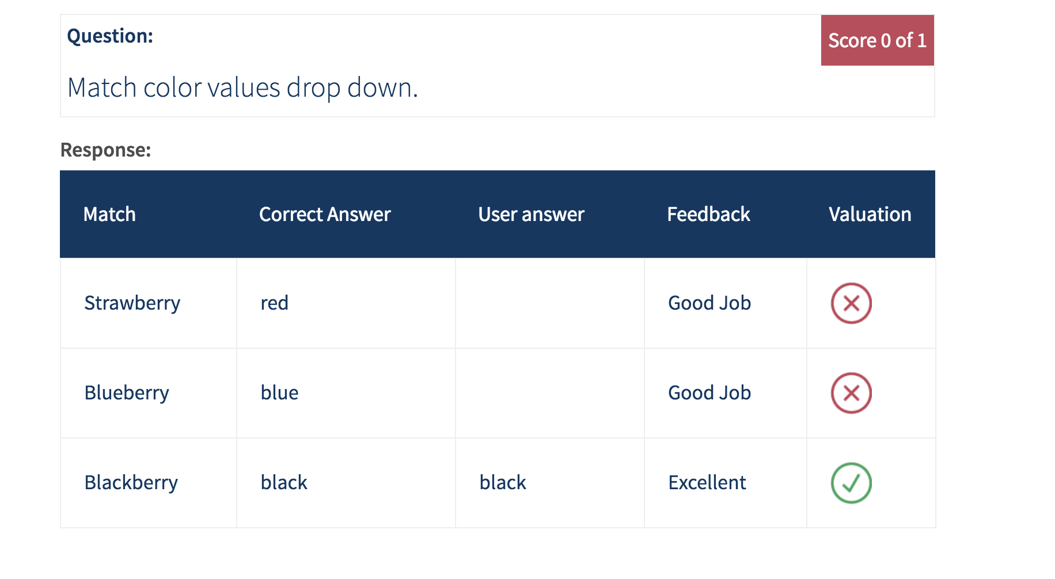Image resolution: width=1055 pixels, height=579 pixels.
Task: Select the Feedback column header
Action: click(x=708, y=214)
